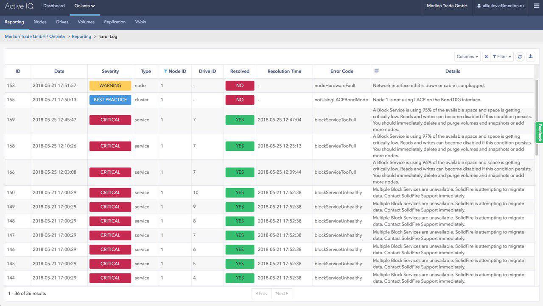The width and height of the screenshot is (543, 306).
Task: Go to the Next results page
Action: coord(282,293)
